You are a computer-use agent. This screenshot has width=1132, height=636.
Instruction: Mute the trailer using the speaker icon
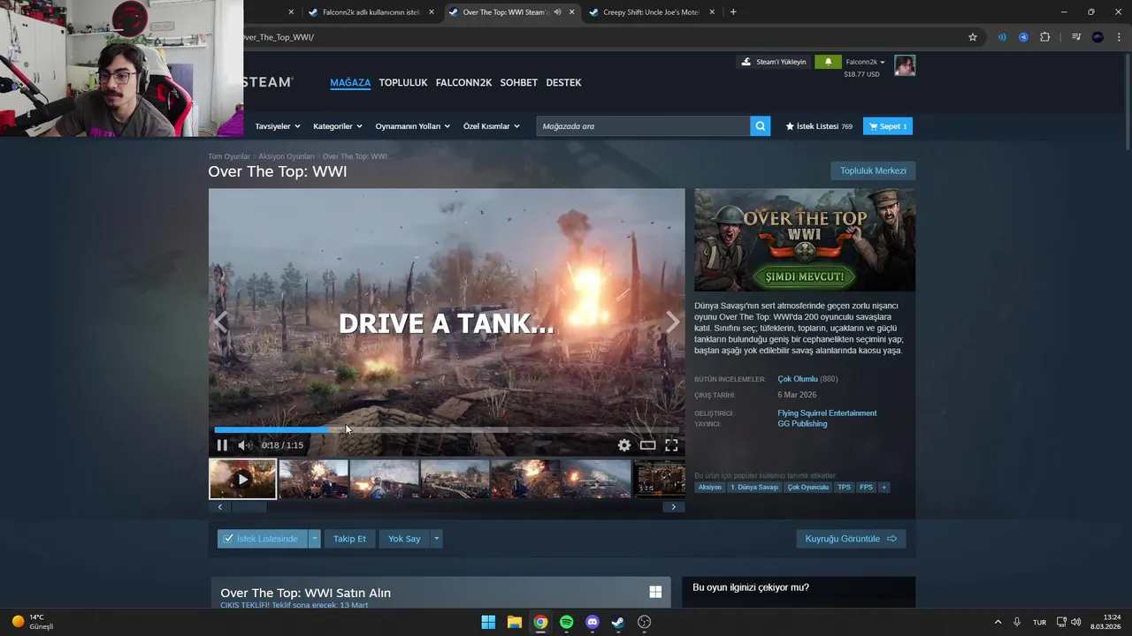[x=244, y=445]
